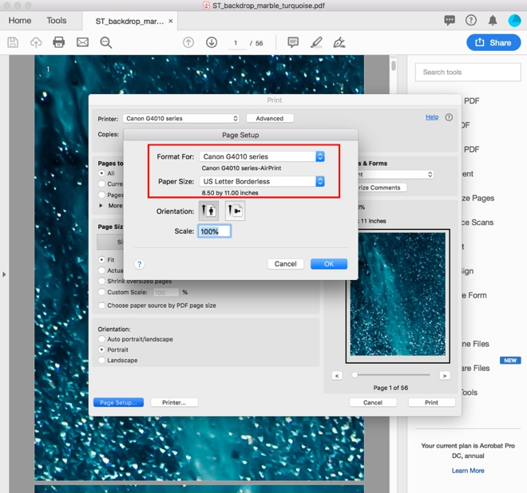The height and width of the screenshot is (493, 527).
Task: Select All pages radio button
Action: point(101,173)
